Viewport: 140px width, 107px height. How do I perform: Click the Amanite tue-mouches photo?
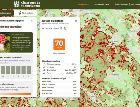pos(5,42)
